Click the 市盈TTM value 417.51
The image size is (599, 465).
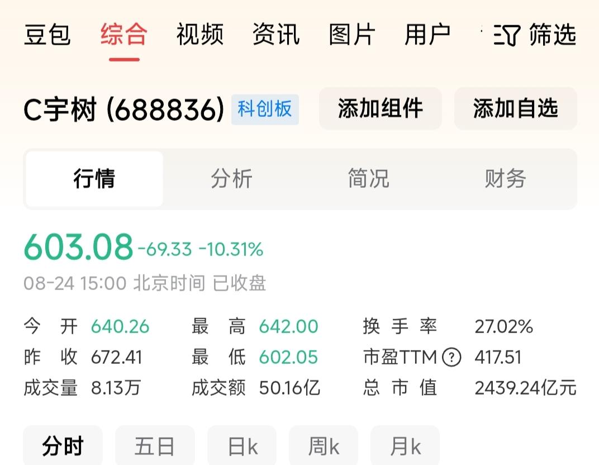click(498, 358)
